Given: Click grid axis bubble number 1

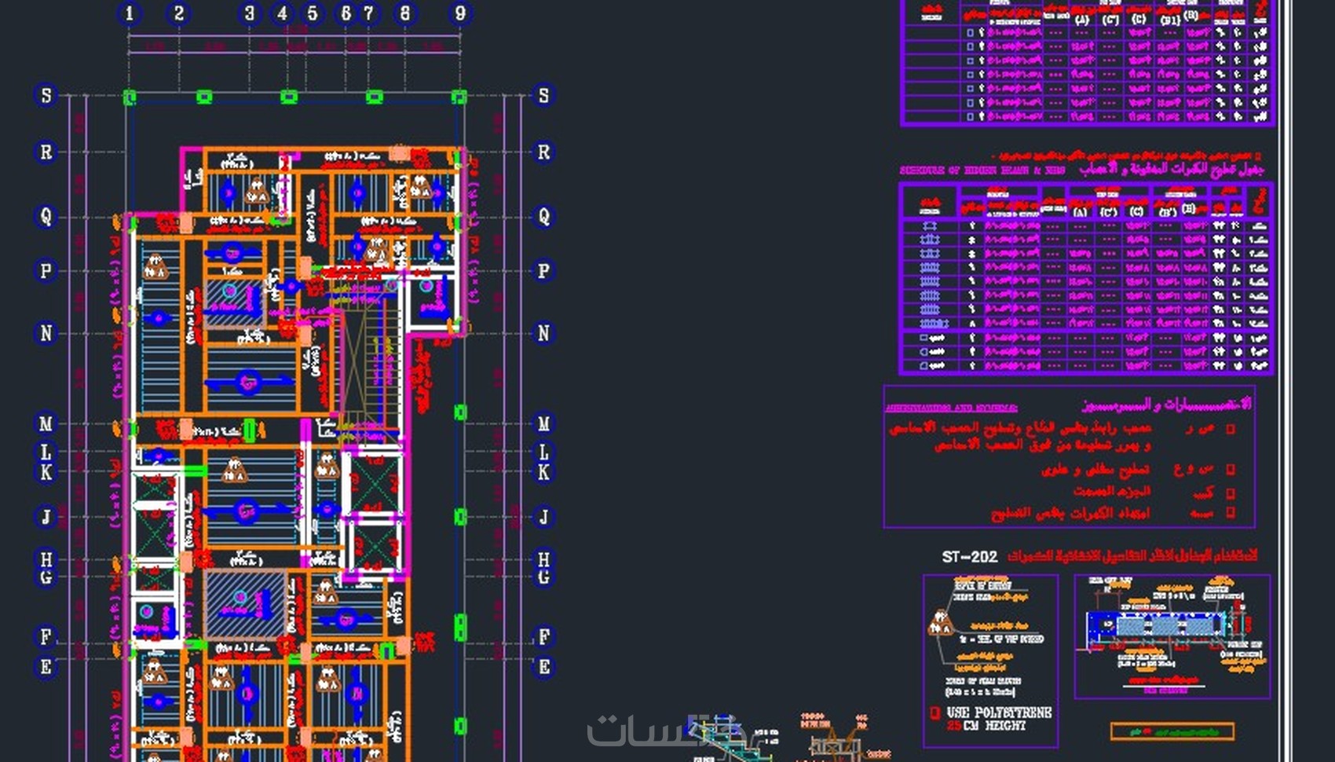Looking at the screenshot, I should (130, 13).
